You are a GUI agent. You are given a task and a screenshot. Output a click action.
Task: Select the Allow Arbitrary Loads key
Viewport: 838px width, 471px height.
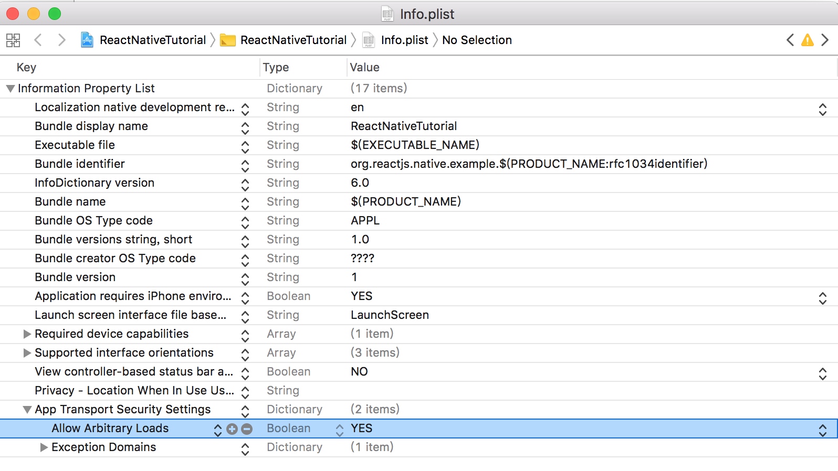coord(110,428)
